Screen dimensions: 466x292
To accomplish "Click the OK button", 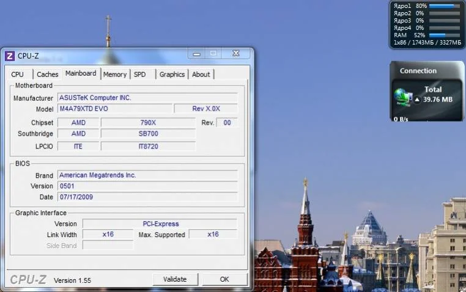I will [224, 279].
